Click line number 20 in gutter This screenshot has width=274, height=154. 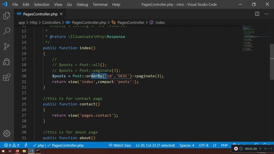24,76
